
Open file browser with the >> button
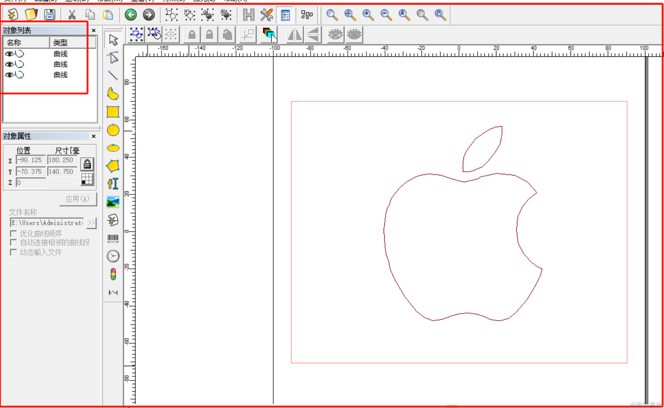pyautogui.click(x=91, y=223)
